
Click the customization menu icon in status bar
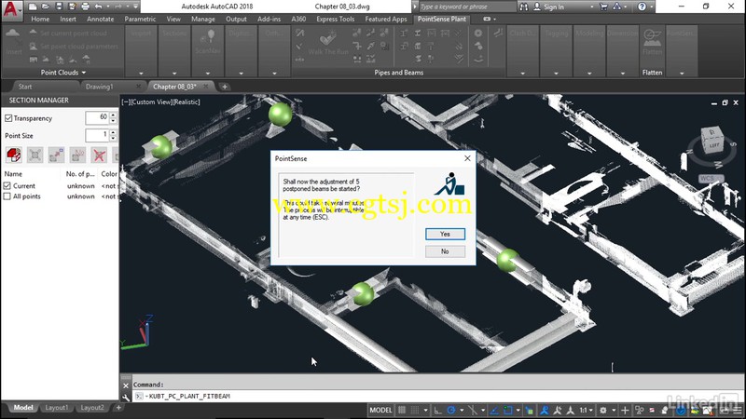click(x=739, y=410)
